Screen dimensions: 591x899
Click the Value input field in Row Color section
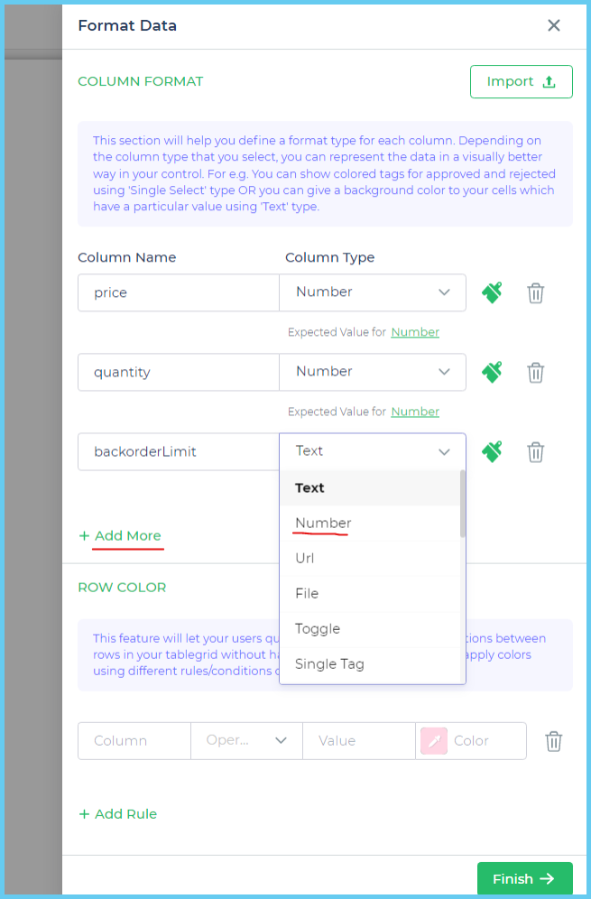tap(358, 741)
